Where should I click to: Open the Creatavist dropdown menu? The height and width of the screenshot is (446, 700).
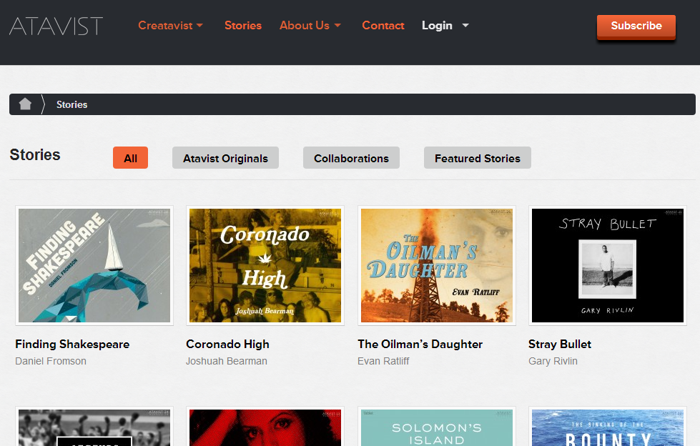[x=171, y=26]
